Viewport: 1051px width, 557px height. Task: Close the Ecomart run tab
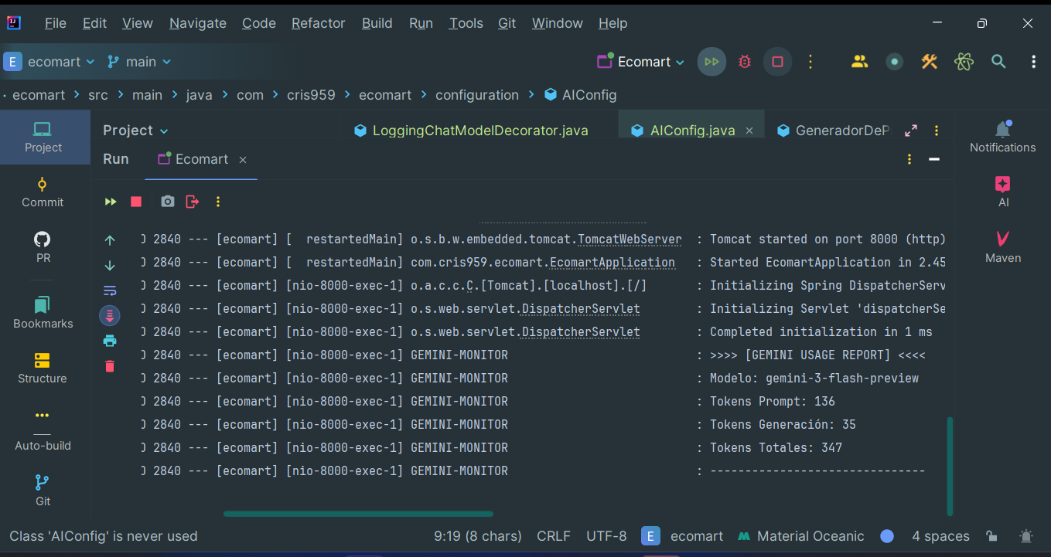click(243, 160)
